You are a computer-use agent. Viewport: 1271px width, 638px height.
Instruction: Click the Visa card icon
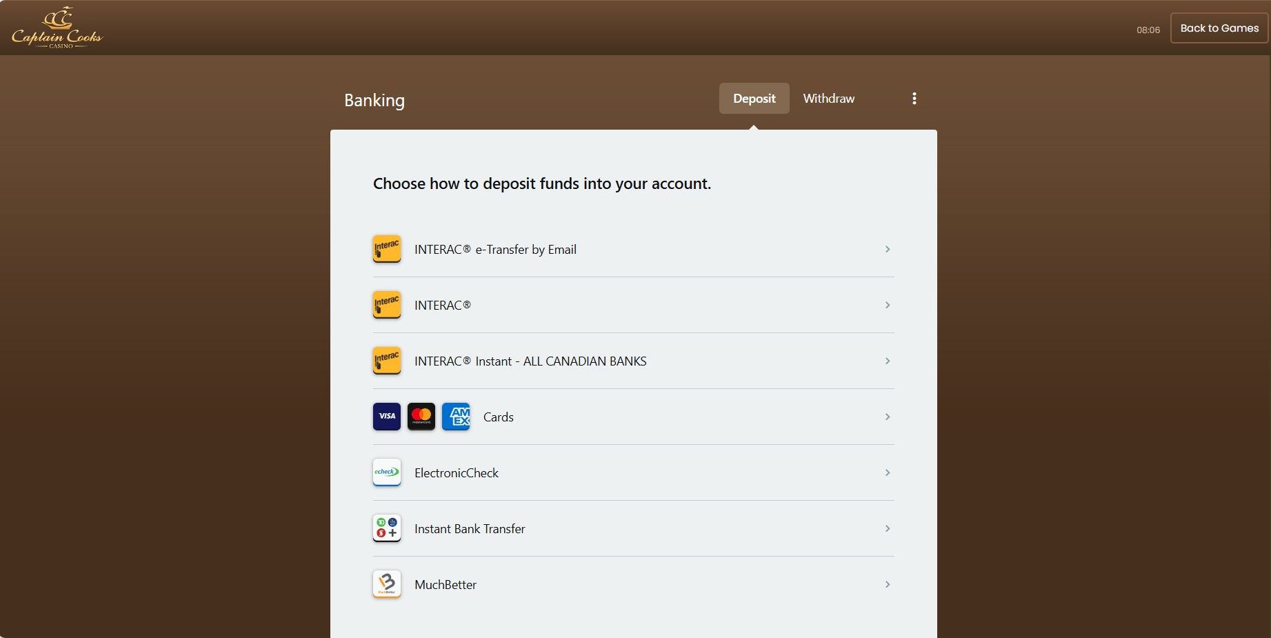tap(387, 417)
